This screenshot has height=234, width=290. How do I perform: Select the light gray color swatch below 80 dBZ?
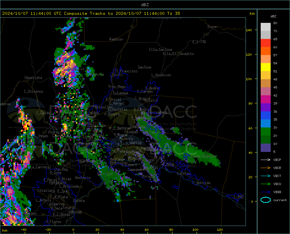[x=266, y=27]
